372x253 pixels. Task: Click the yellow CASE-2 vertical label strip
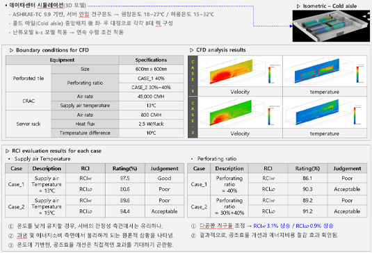coord(193,117)
